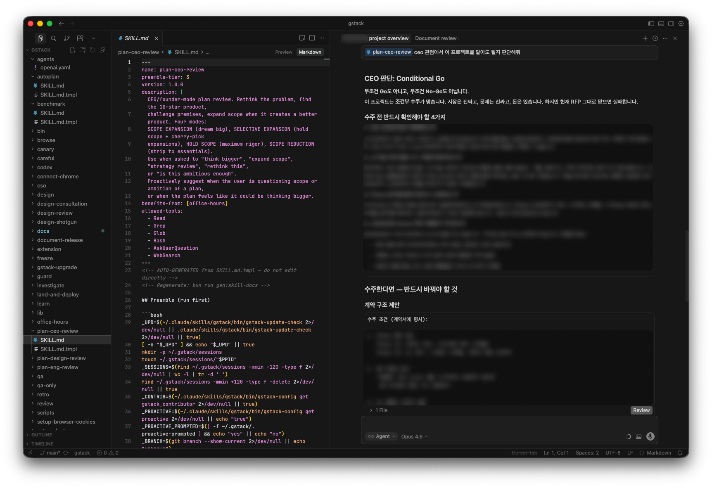Click the loading spinner icon in chat input
The height and width of the screenshot is (488, 712).
coord(628,436)
